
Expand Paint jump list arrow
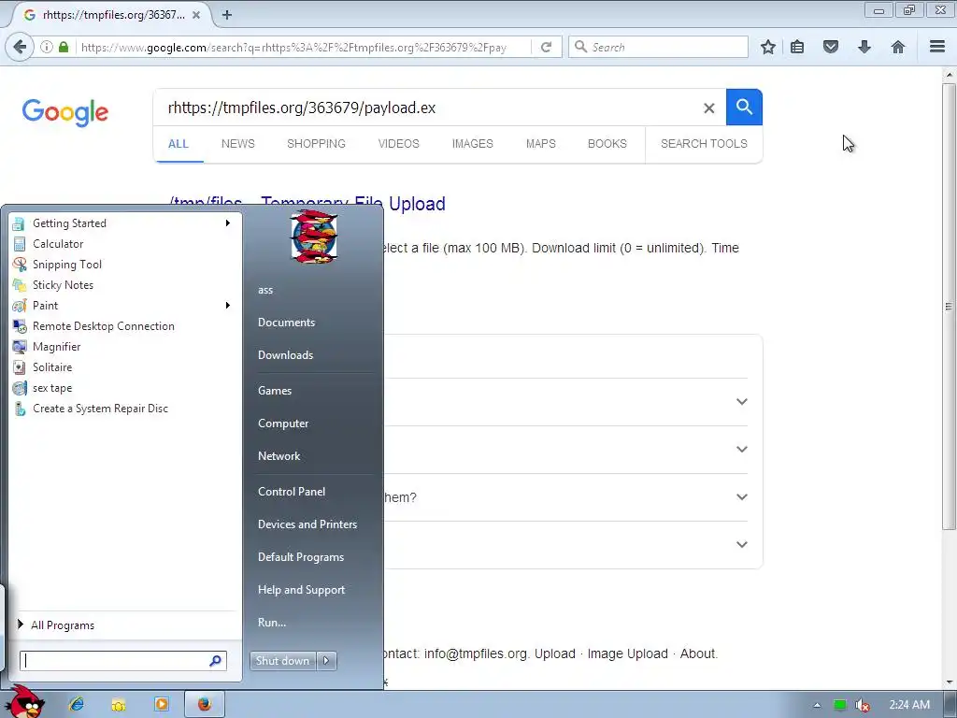point(228,306)
